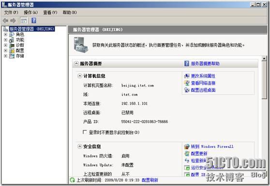Click the 诊断 node icon
The height and width of the screenshot is (186, 270).
click(x=12, y=45)
